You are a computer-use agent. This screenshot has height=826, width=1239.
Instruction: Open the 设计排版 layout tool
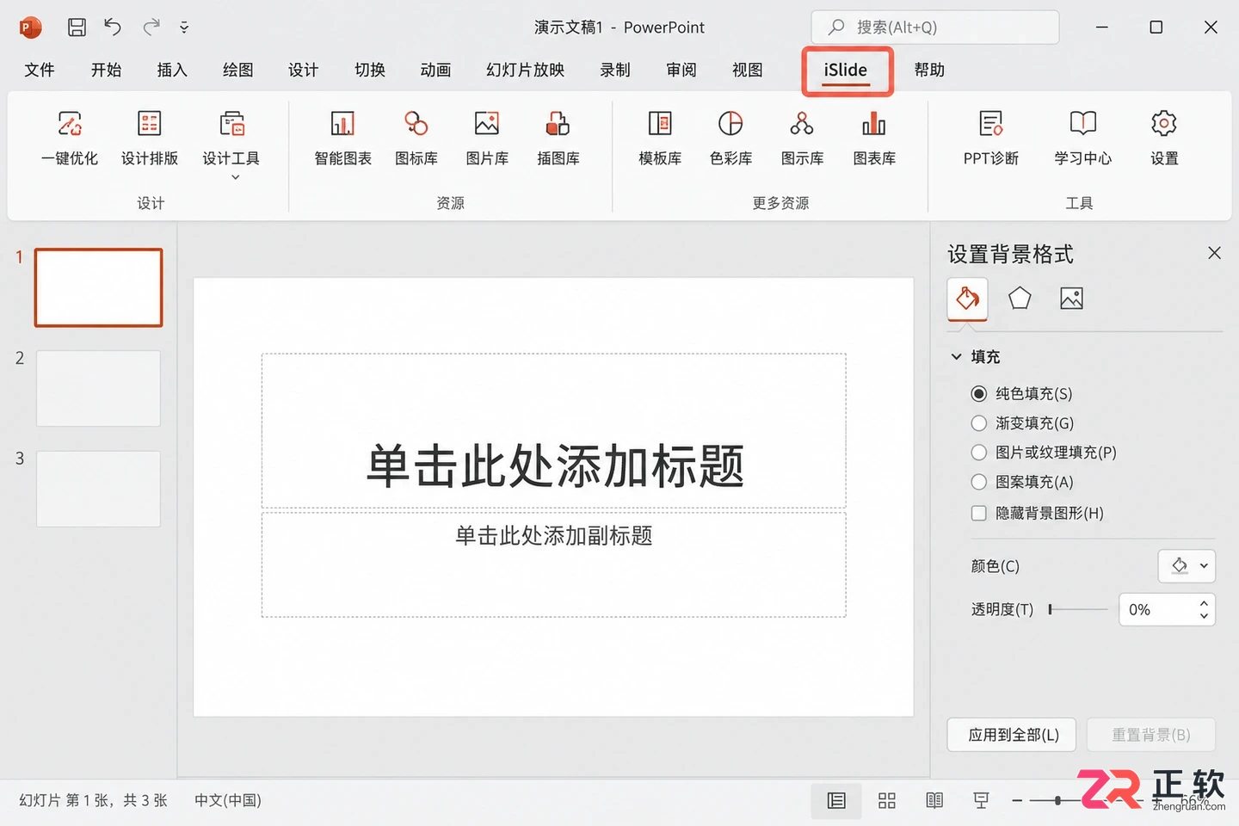click(x=150, y=138)
